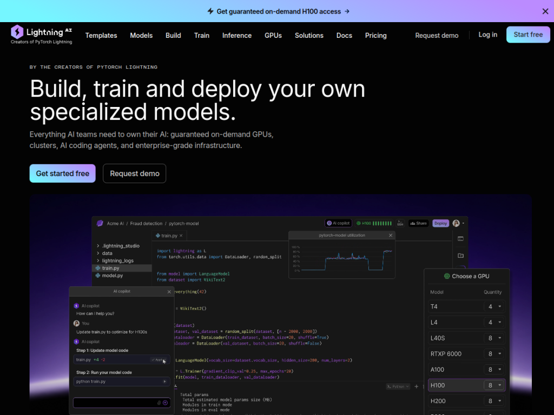Click the Share button in the studio

pos(418,223)
